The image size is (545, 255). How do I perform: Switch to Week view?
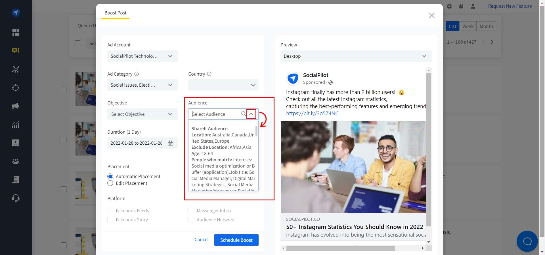468,26
